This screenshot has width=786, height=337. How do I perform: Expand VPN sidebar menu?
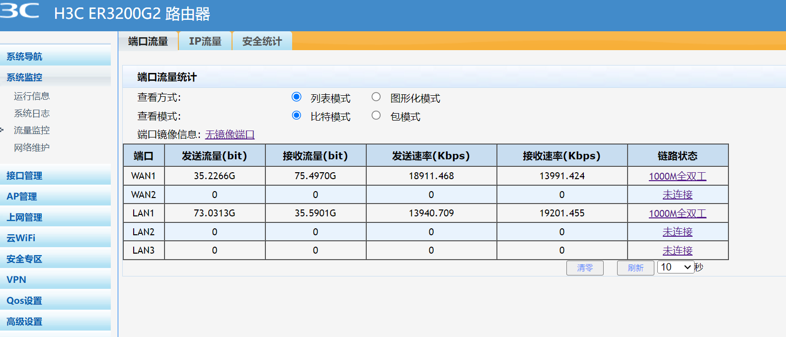[x=55, y=279]
